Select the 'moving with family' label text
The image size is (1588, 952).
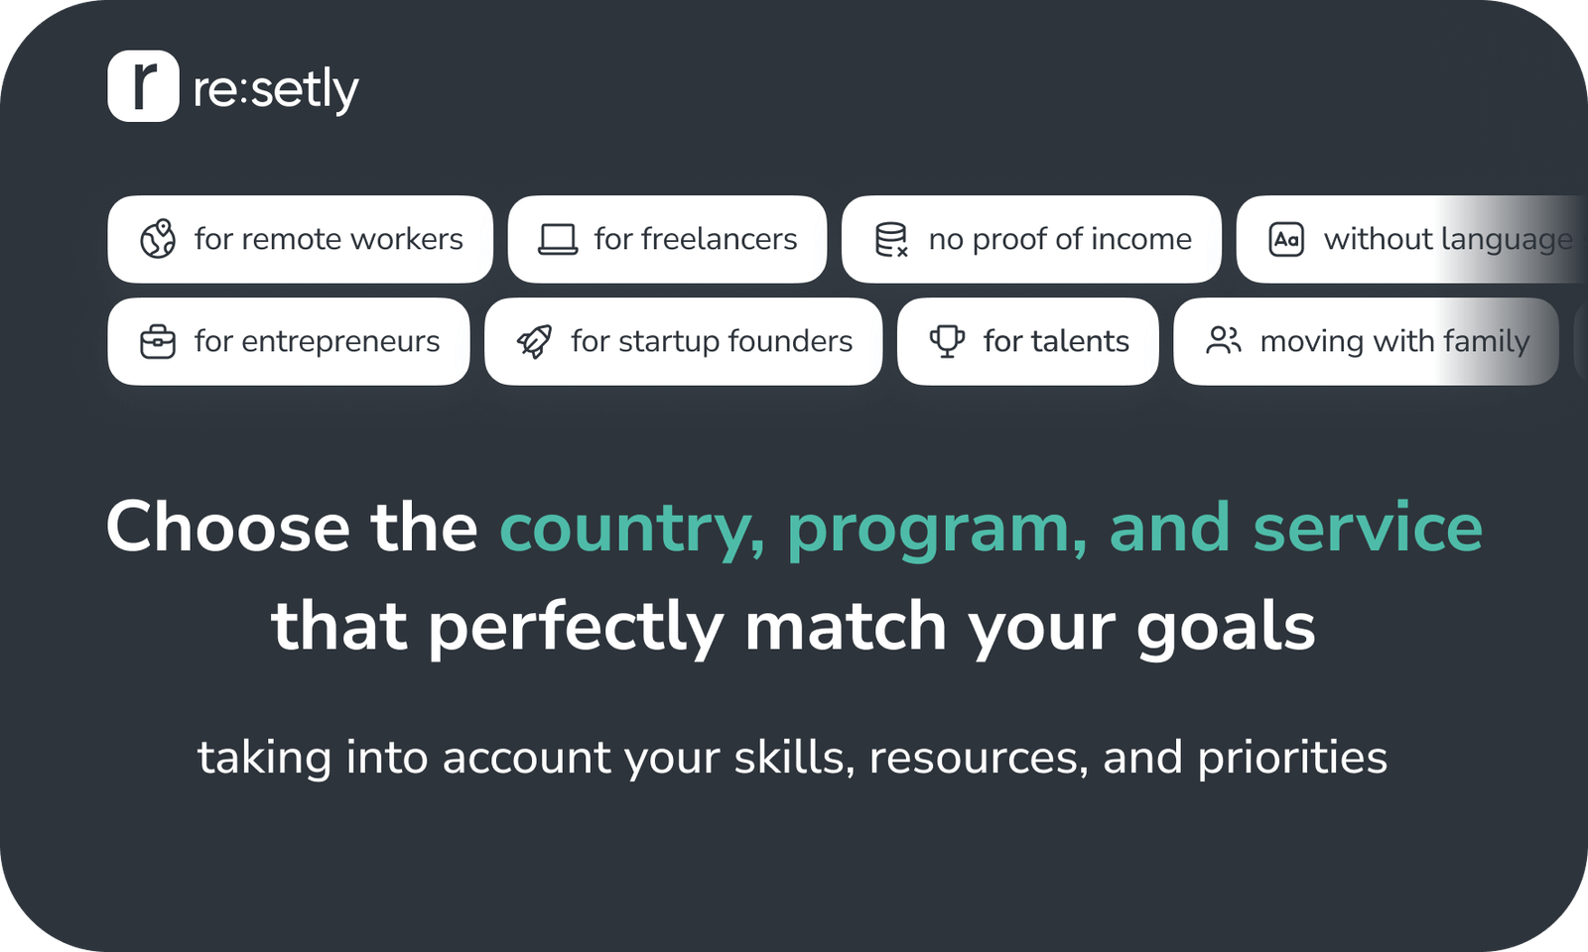tap(1394, 341)
